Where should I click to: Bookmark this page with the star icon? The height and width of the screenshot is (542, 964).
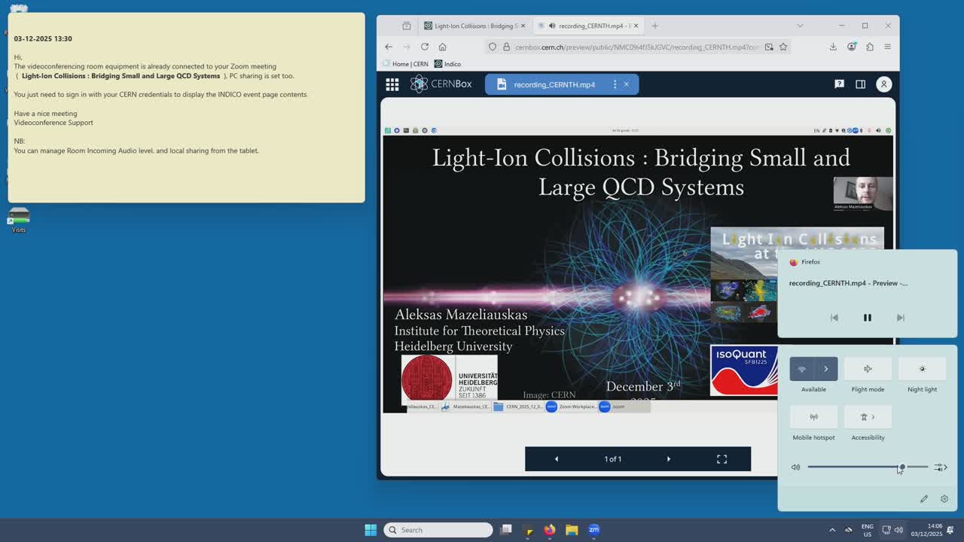(783, 47)
